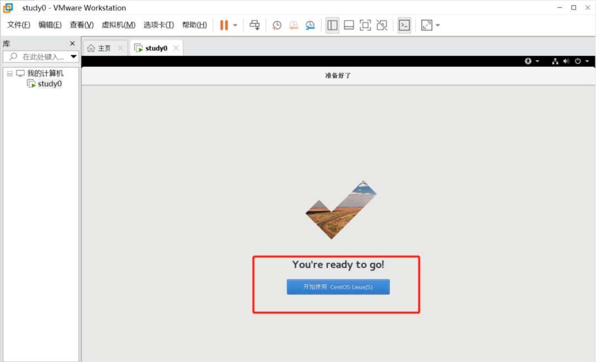Open the 文件(F) menu
596x362 pixels.
[x=19, y=25]
